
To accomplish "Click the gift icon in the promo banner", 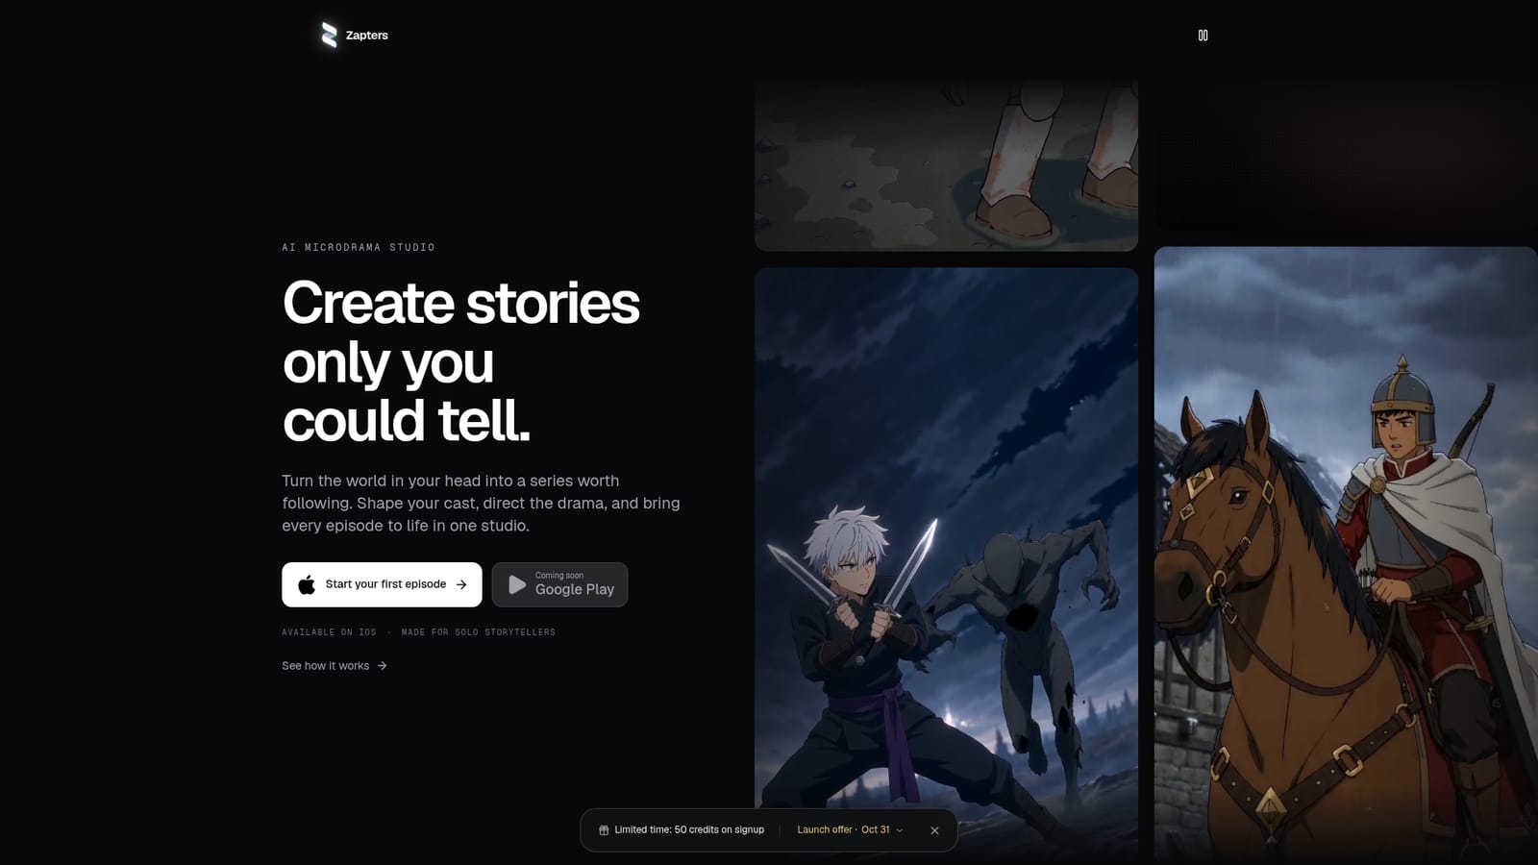I will (604, 830).
